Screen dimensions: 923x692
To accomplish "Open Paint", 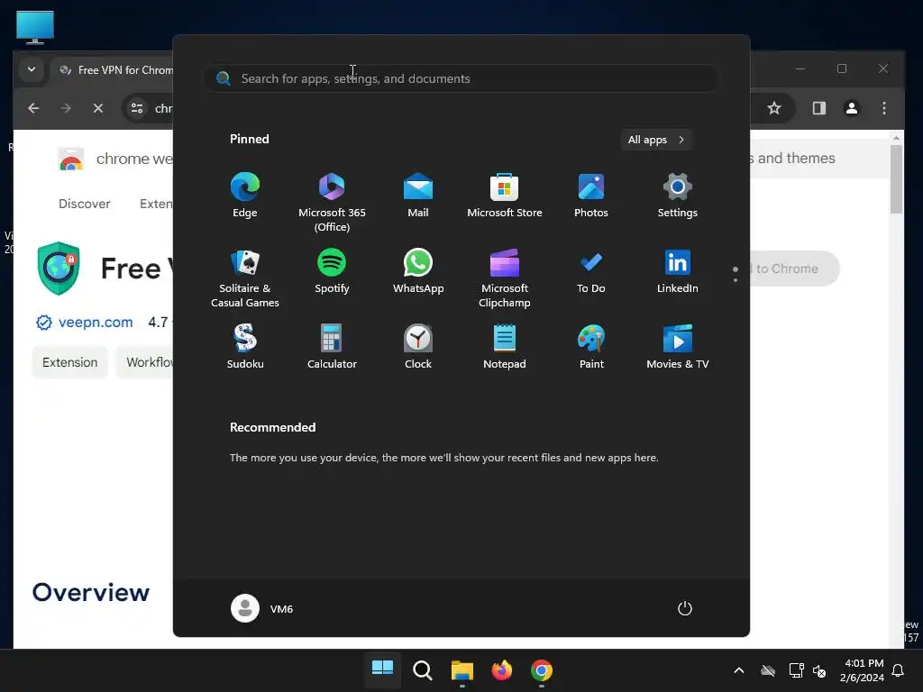I will (x=591, y=347).
